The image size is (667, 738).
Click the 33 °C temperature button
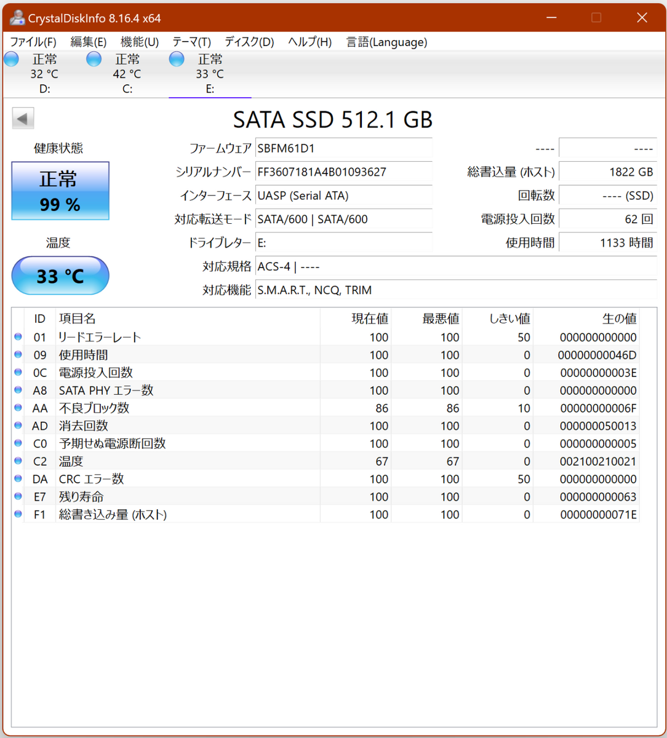click(60, 276)
